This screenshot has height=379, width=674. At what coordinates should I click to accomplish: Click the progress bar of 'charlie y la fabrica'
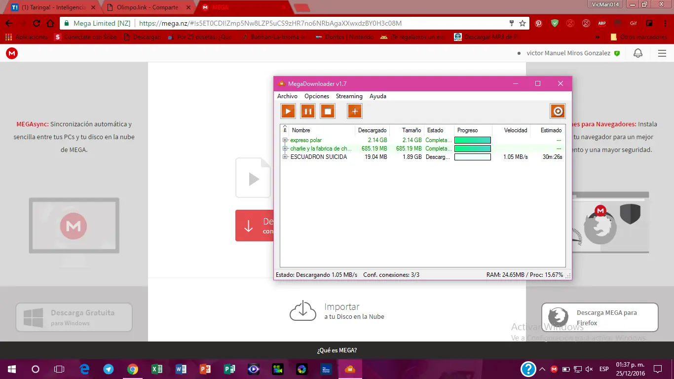473,149
